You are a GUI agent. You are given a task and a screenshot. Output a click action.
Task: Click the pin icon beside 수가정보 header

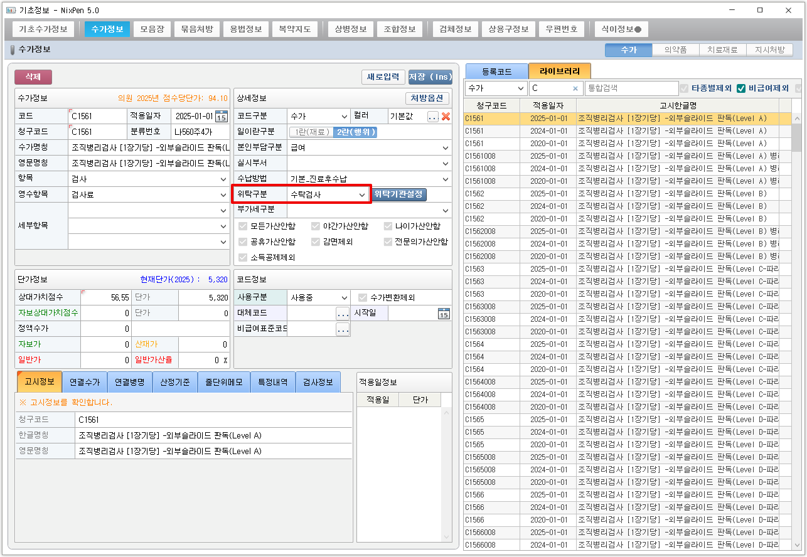(x=12, y=50)
